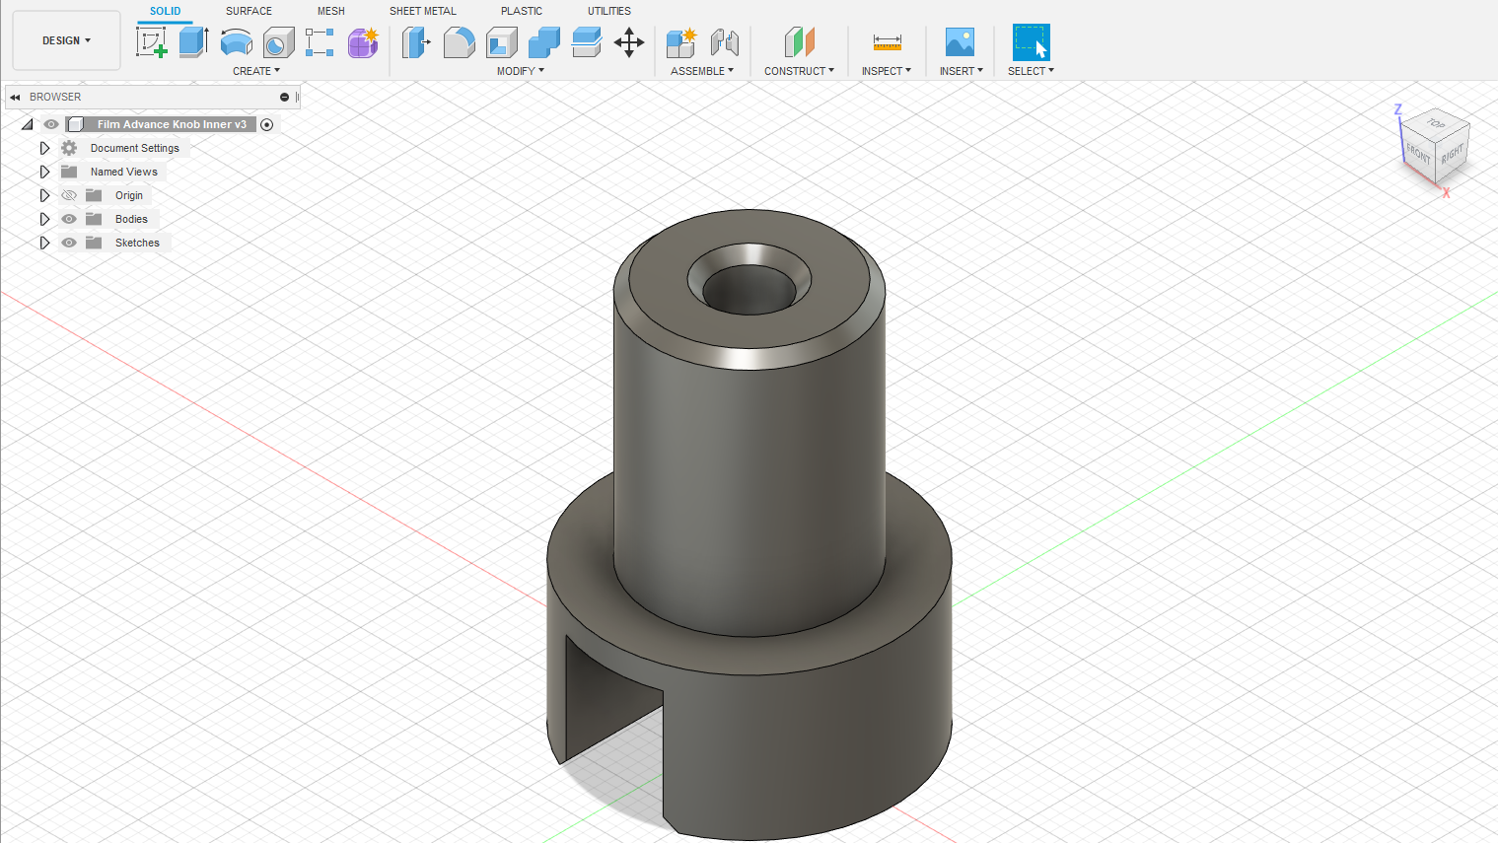Click the Named Views folder icon
The image size is (1498, 843).
pos(69,172)
